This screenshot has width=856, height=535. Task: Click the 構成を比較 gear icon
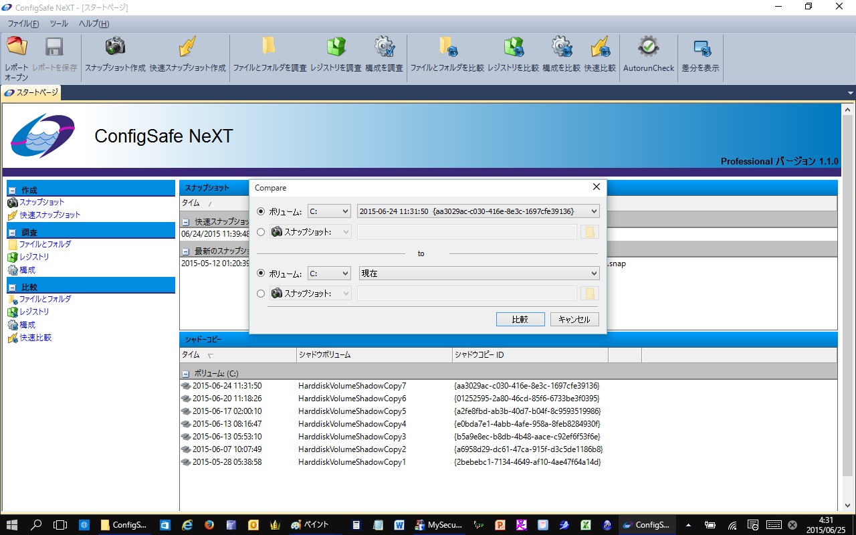pyautogui.click(x=561, y=47)
